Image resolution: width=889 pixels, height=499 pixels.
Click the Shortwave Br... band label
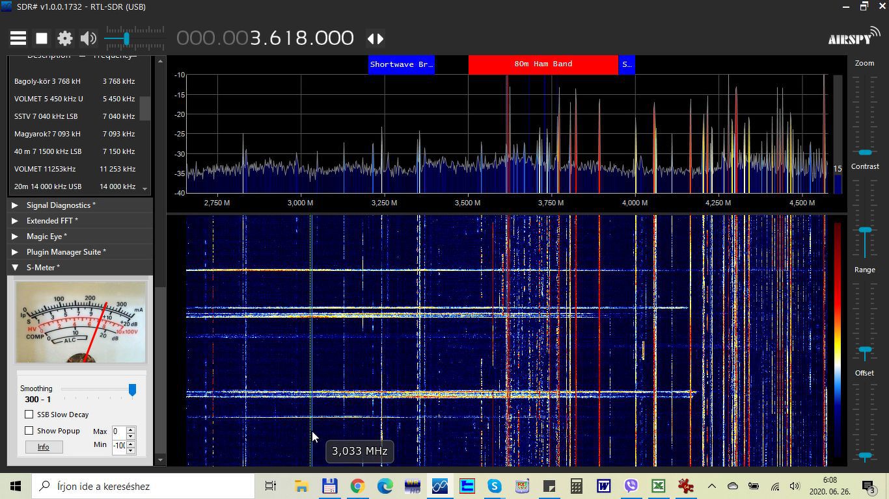click(x=402, y=64)
